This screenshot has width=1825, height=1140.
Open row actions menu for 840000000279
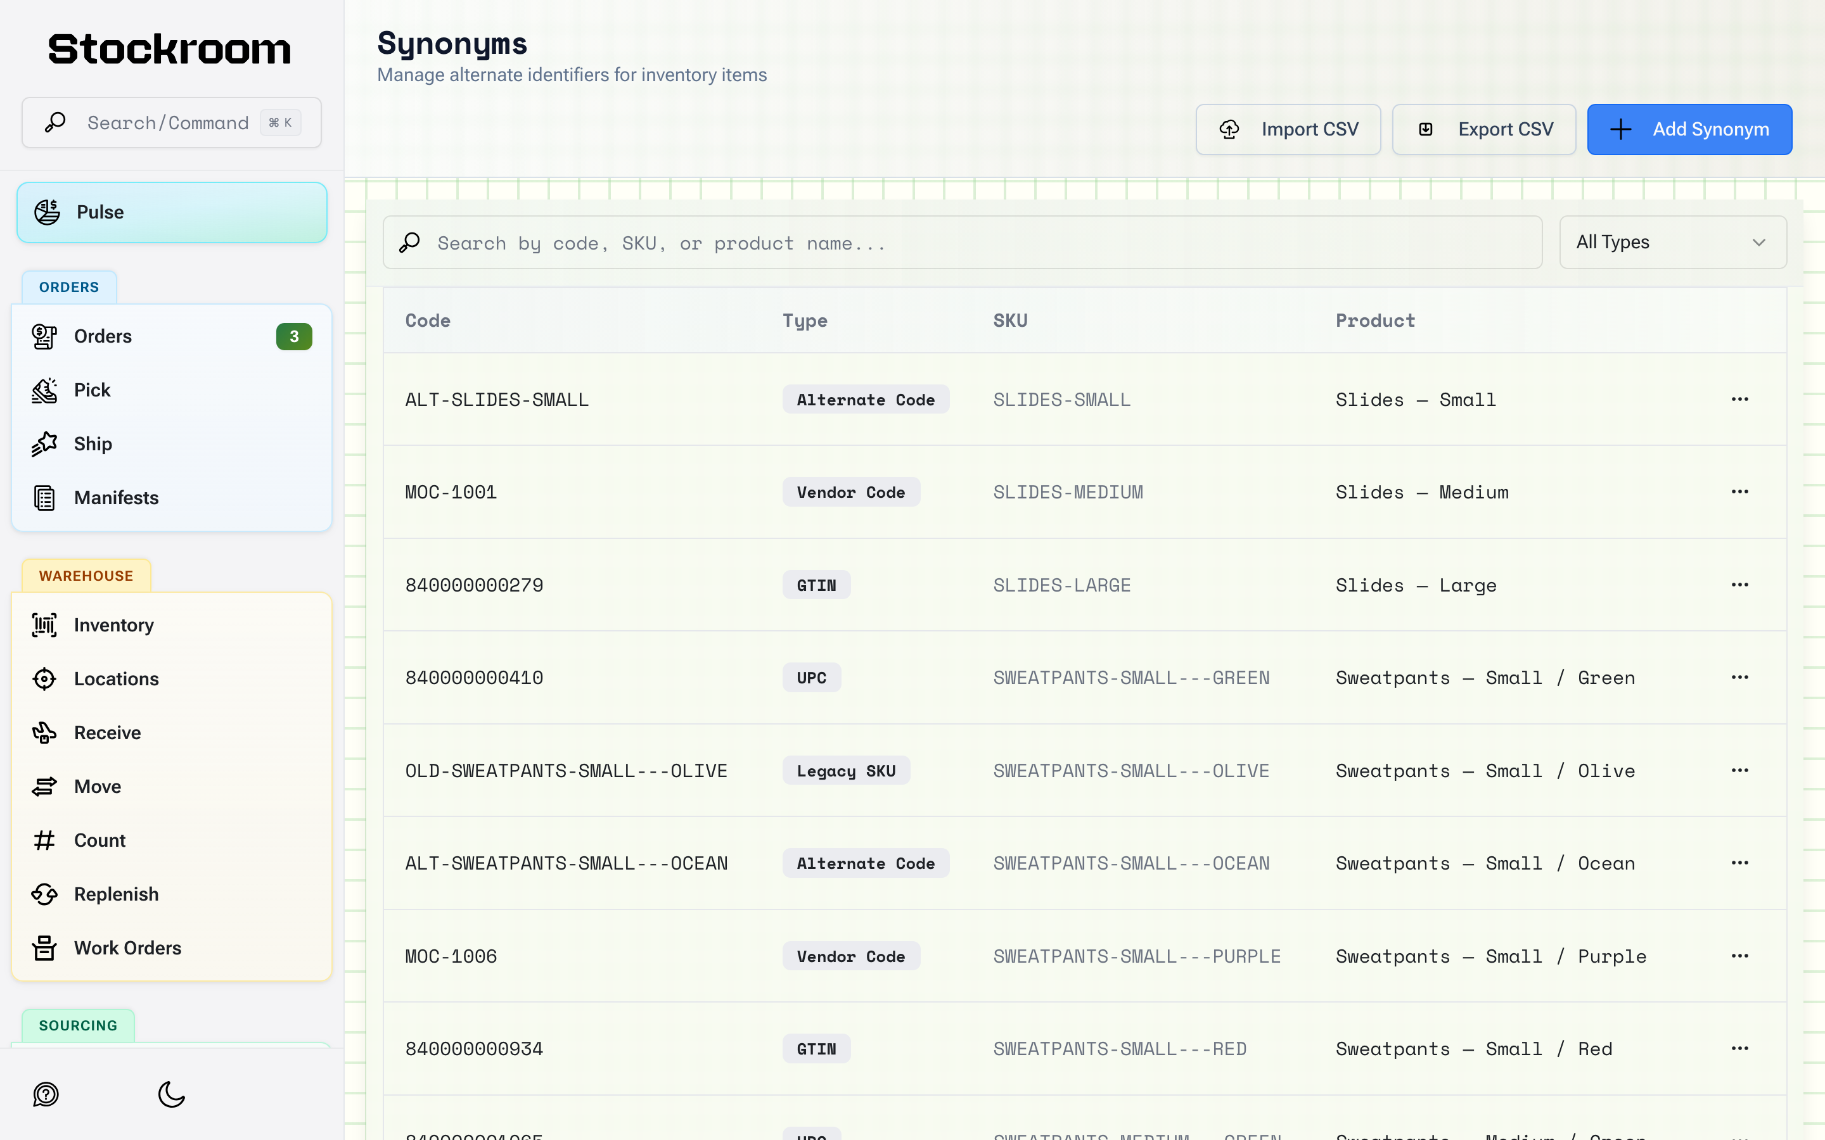[1740, 585]
